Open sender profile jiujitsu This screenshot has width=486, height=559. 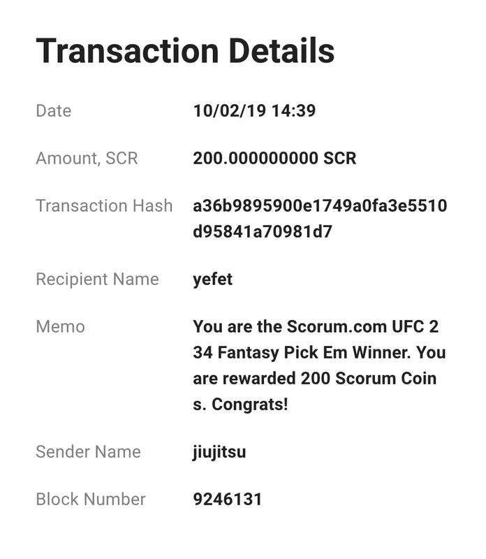[219, 451]
